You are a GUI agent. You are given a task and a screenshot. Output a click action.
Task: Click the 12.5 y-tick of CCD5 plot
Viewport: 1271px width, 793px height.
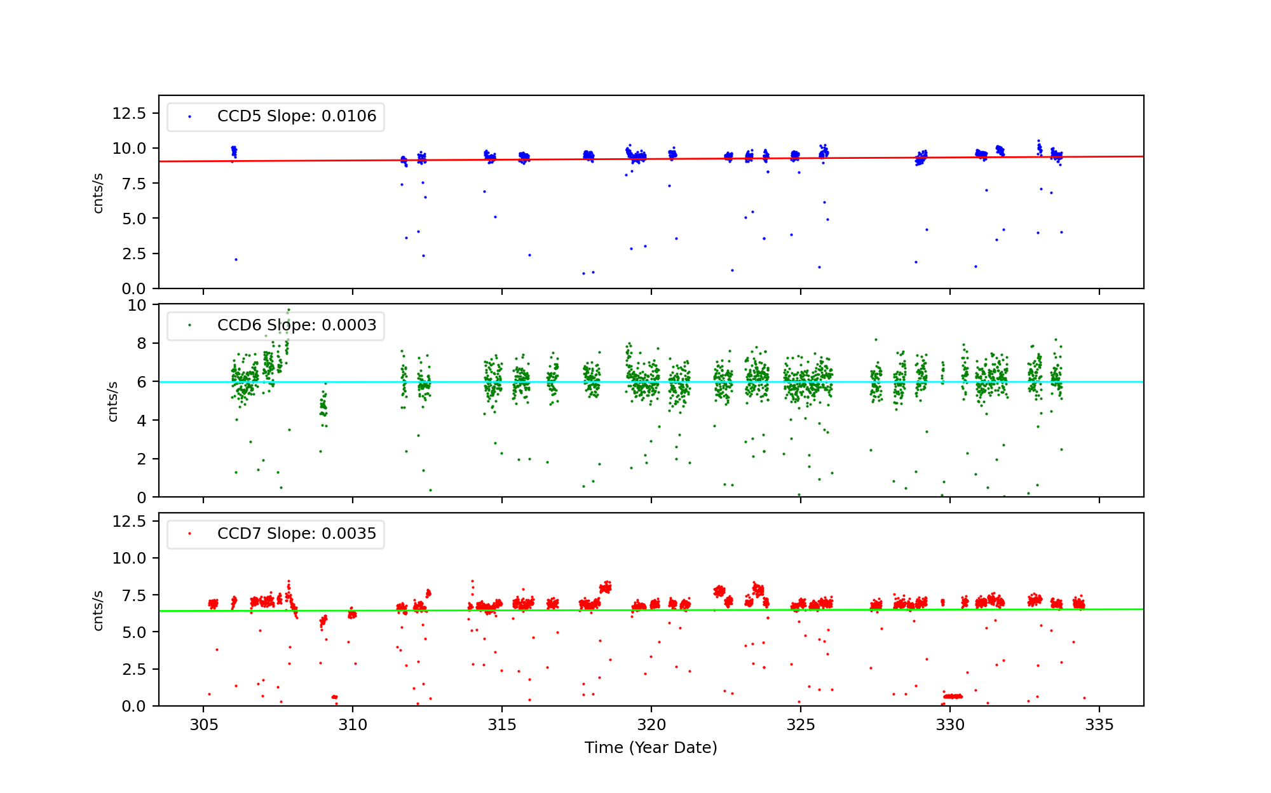pos(129,114)
